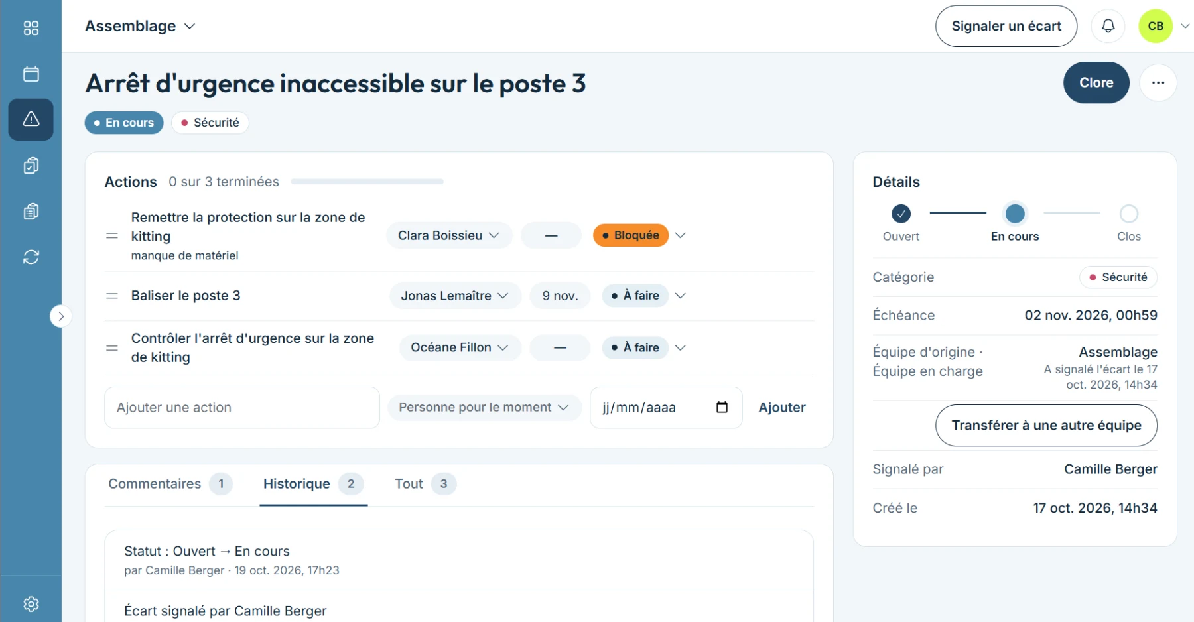1194x622 pixels.
Task: Open the Assemblage team dropdown
Action: (x=140, y=26)
